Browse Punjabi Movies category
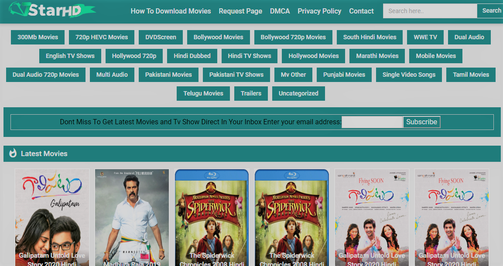 coord(344,75)
